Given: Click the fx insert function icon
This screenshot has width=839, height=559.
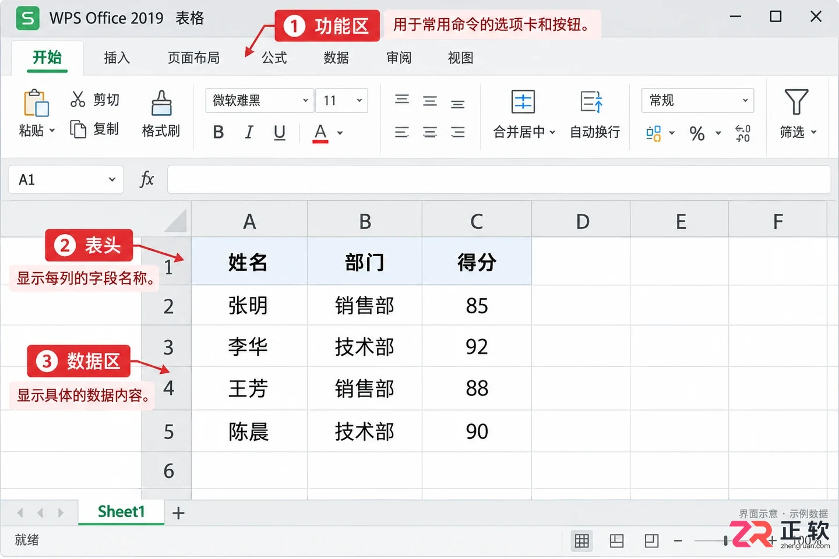Looking at the screenshot, I should pos(147,179).
